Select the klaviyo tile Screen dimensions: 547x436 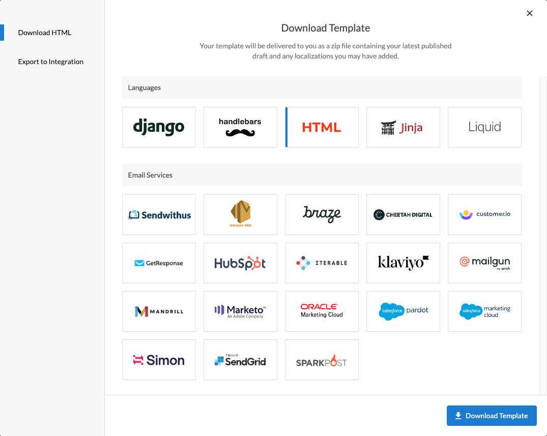pyautogui.click(x=403, y=263)
